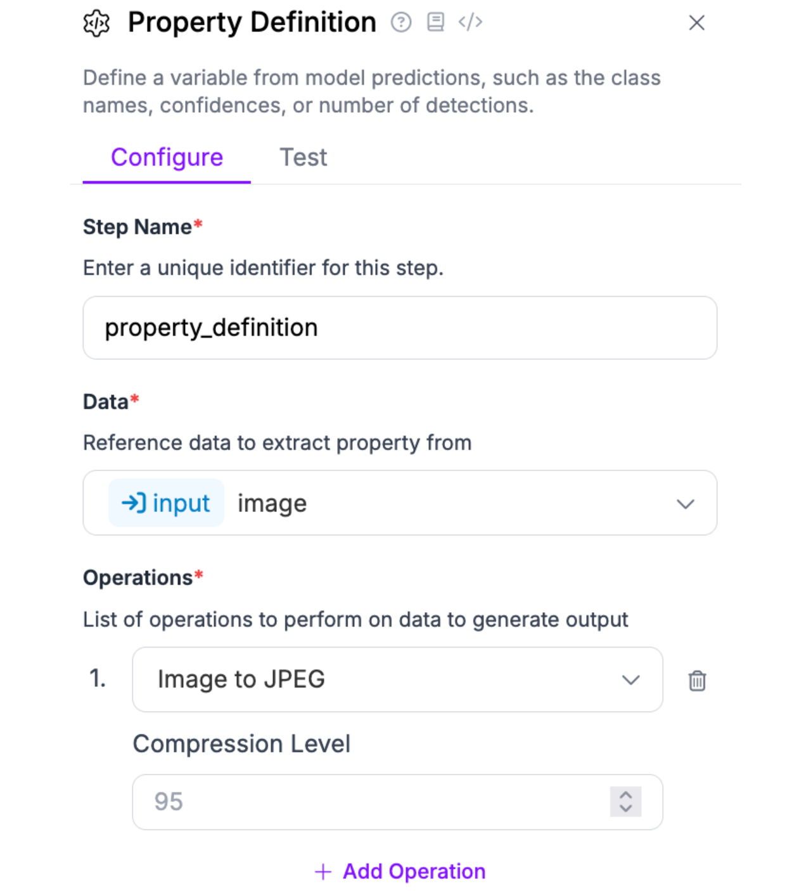Viewport: 792px width, 891px height.
Task: Switch to the Configure tab
Action: click(x=167, y=157)
